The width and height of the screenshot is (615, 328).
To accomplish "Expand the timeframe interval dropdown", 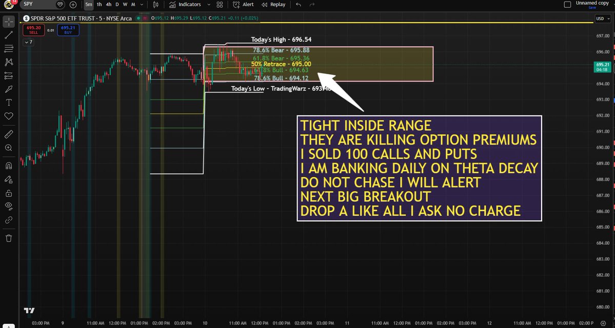I will tap(142, 5).
